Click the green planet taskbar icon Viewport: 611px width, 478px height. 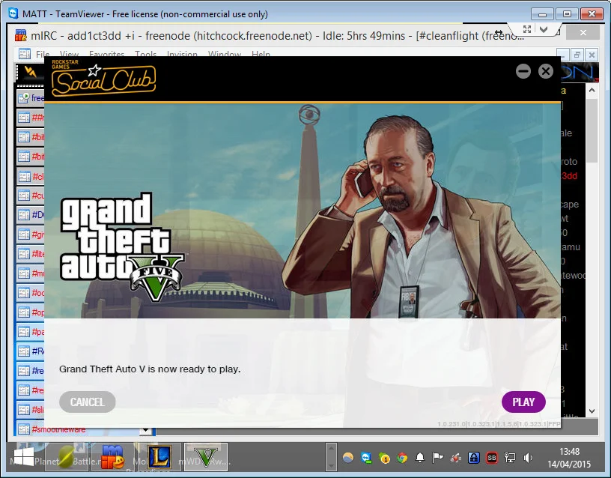tap(66, 456)
